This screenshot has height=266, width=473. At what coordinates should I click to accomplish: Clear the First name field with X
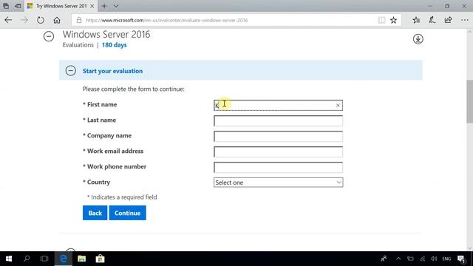click(338, 105)
